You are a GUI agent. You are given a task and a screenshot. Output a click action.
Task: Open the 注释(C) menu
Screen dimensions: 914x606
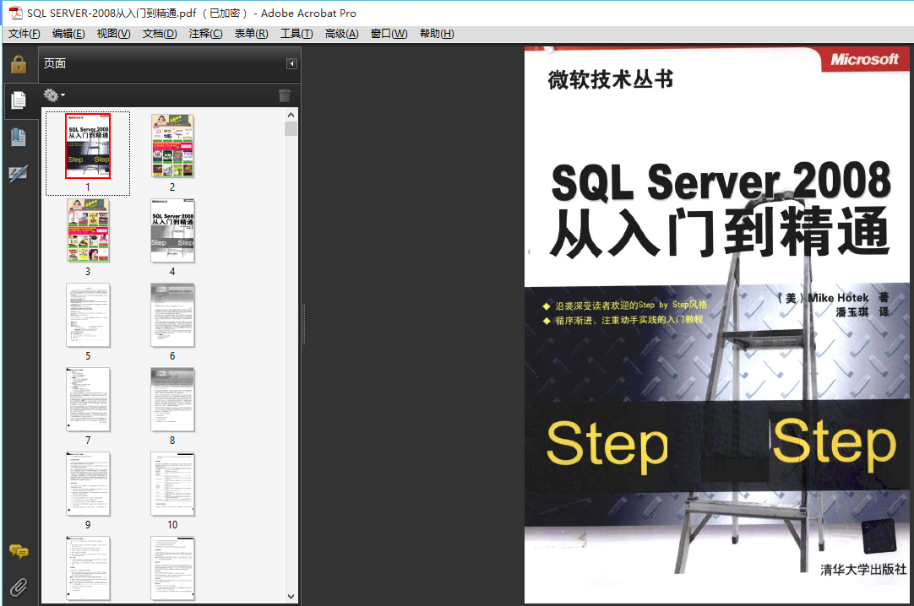click(206, 34)
